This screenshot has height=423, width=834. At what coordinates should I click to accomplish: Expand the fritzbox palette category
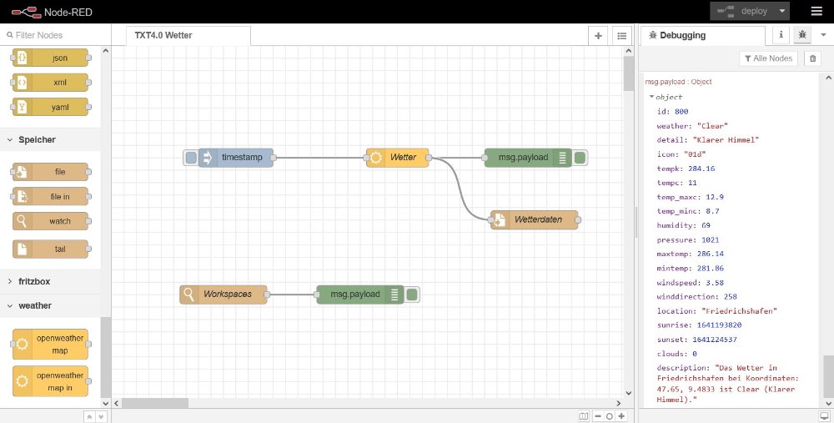11,282
